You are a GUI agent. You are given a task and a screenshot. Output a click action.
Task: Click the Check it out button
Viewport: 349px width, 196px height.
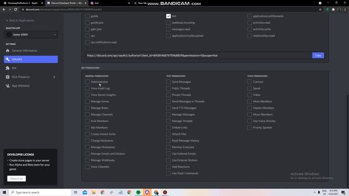point(16,179)
